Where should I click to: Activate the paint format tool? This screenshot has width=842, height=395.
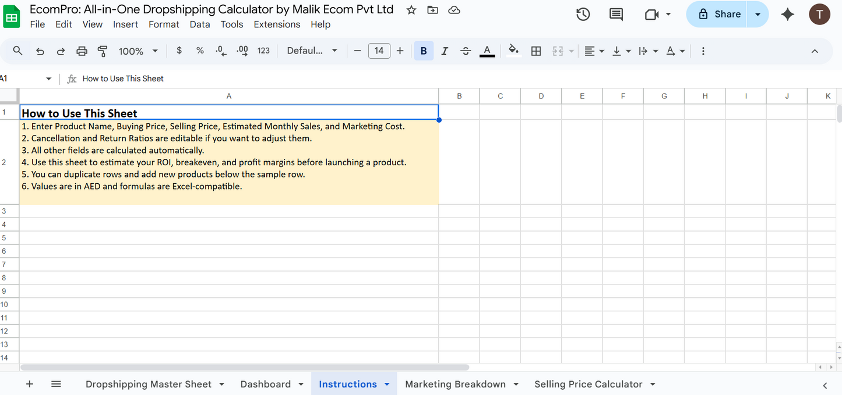pos(103,51)
